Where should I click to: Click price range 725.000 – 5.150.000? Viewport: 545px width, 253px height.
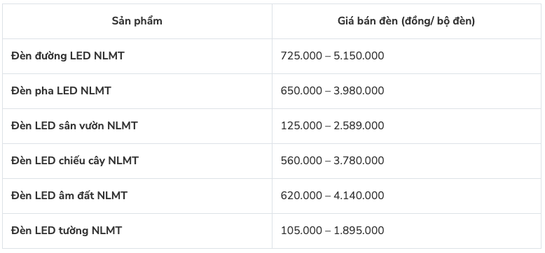pos(332,56)
